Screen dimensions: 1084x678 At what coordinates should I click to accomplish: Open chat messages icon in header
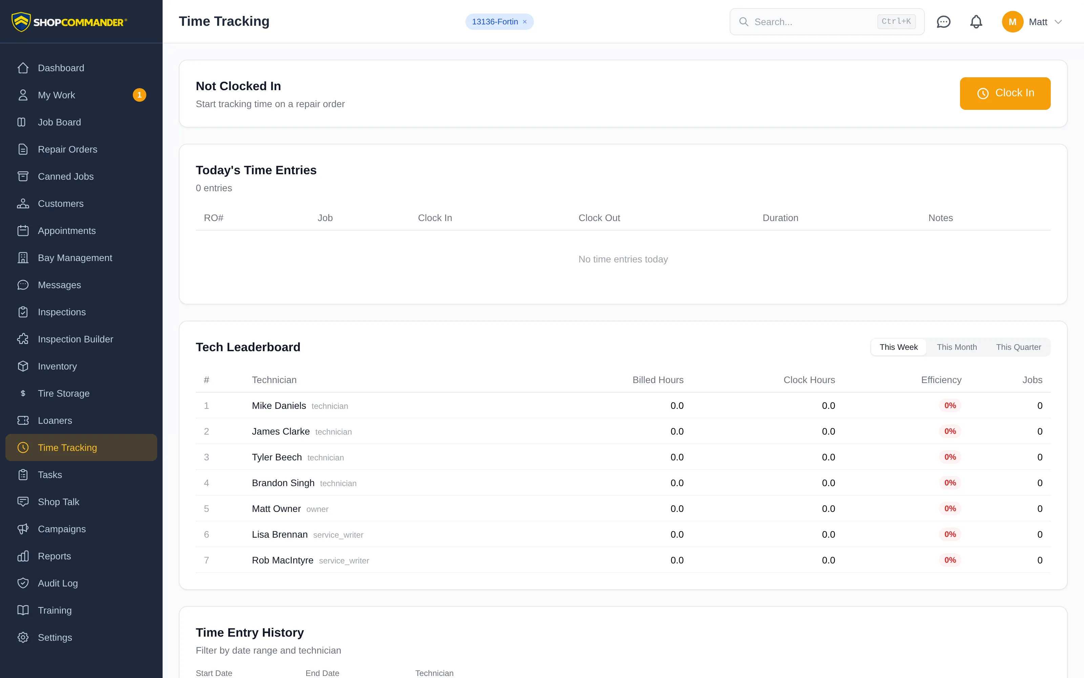(x=943, y=21)
